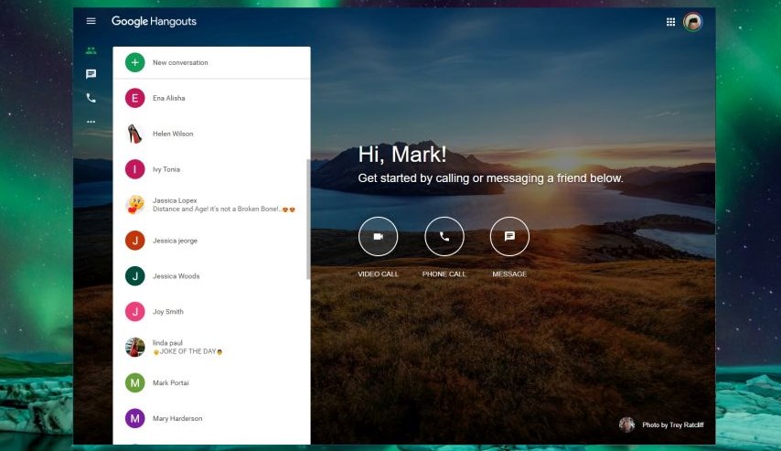Open the hamburger main menu
Viewport: 781px width, 451px height.
tap(91, 21)
